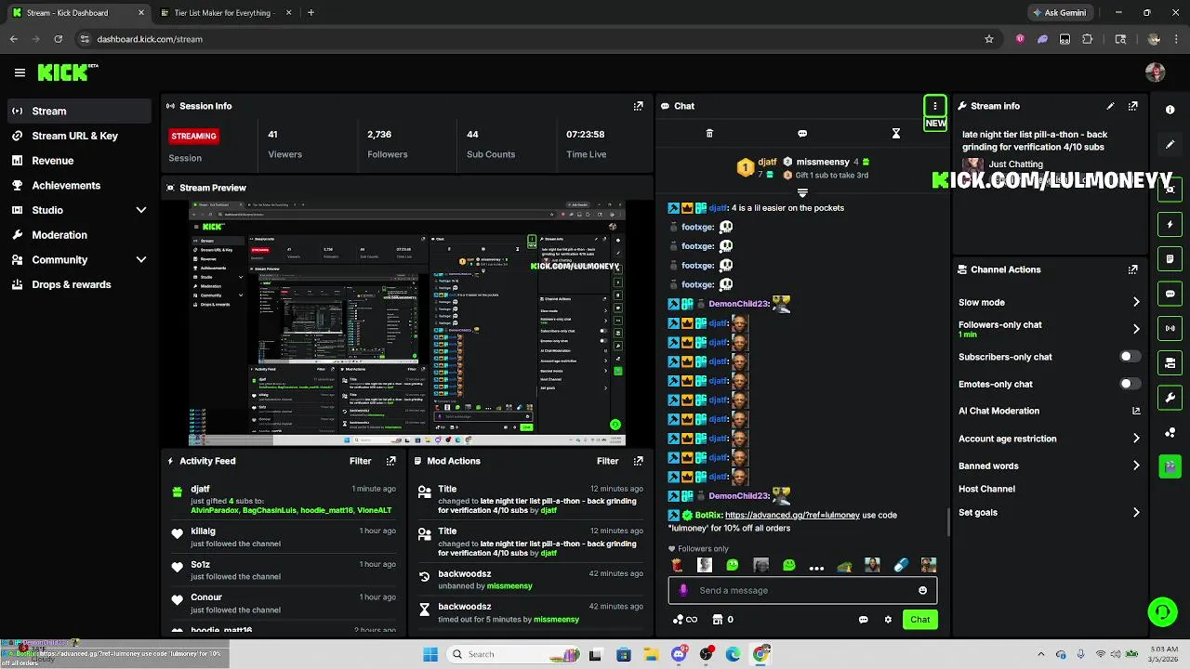Open Stream URL & Key page

[x=79, y=136]
